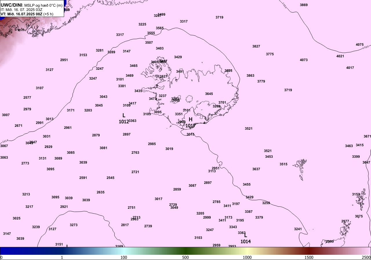Click the L 1012 low pressure label
The width and height of the screenshot is (371, 260).
(x=124, y=119)
